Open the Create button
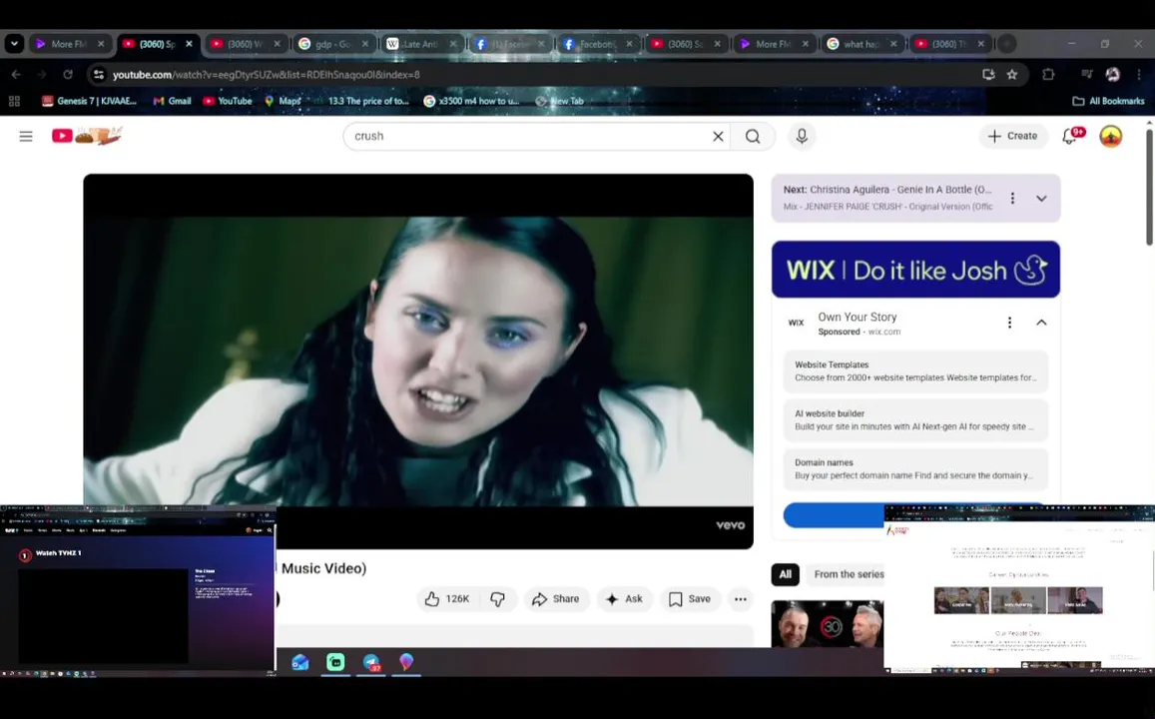The image size is (1155, 719). (x=1013, y=136)
